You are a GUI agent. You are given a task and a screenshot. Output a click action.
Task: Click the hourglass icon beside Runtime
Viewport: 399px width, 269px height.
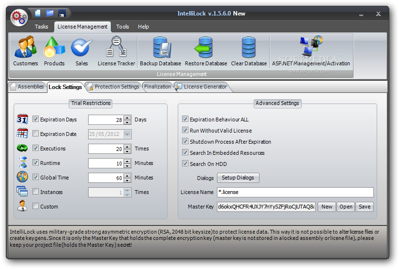pyautogui.click(x=23, y=162)
